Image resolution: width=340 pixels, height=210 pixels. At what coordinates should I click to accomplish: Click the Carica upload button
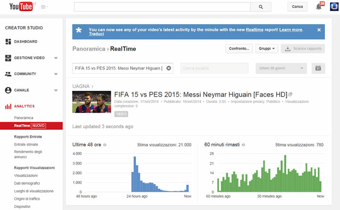click(297, 7)
